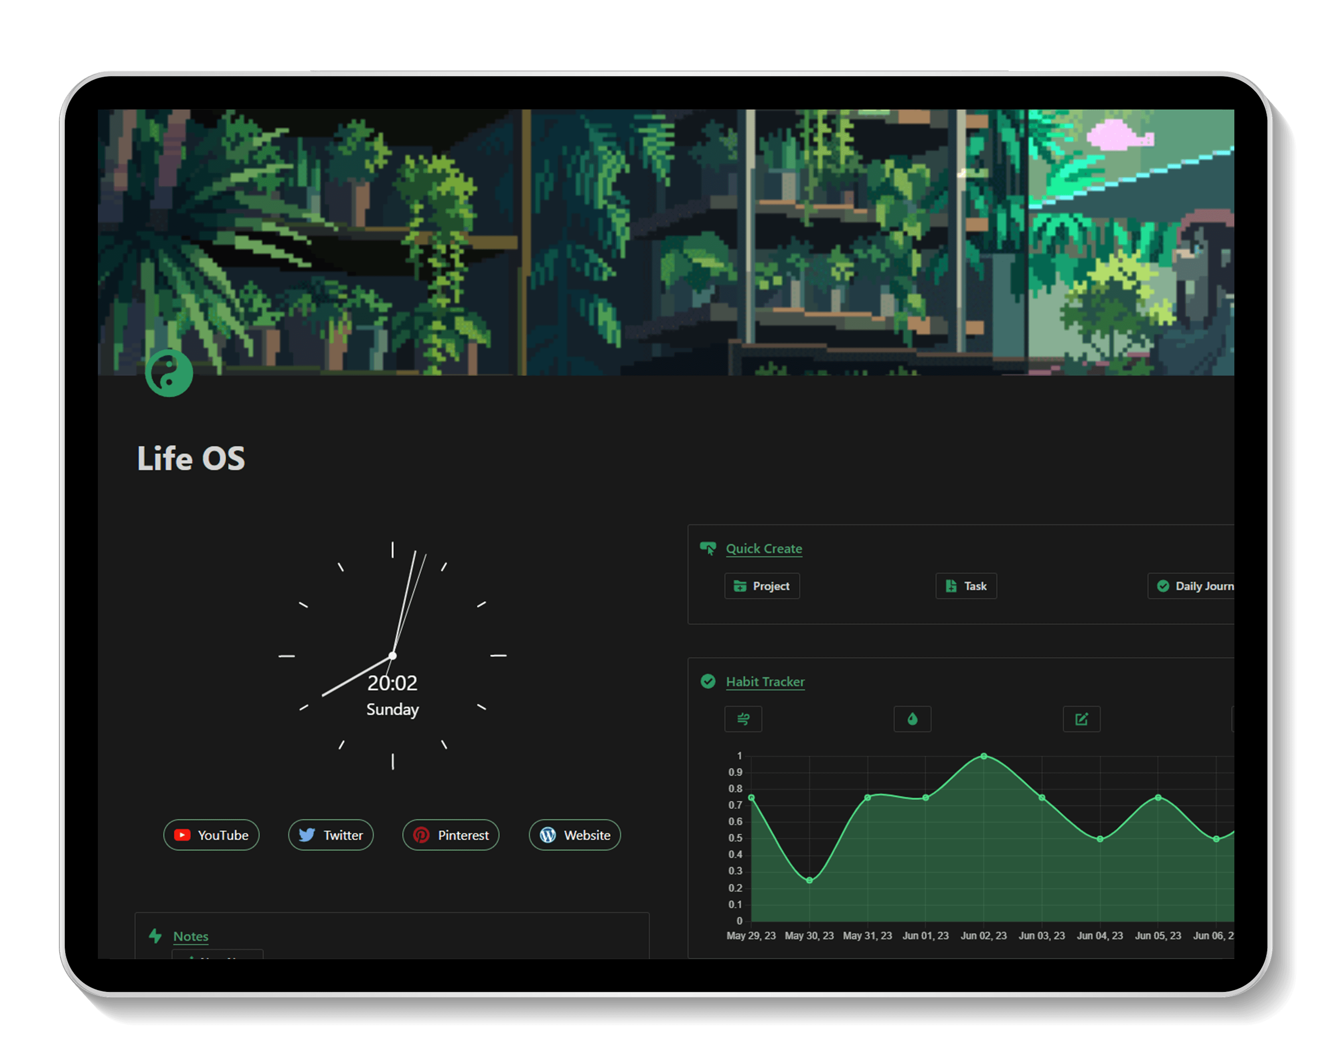The width and height of the screenshot is (1329, 1056).
Task: Click the Habit Tracker green checkmark icon
Action: pos(708,681)
